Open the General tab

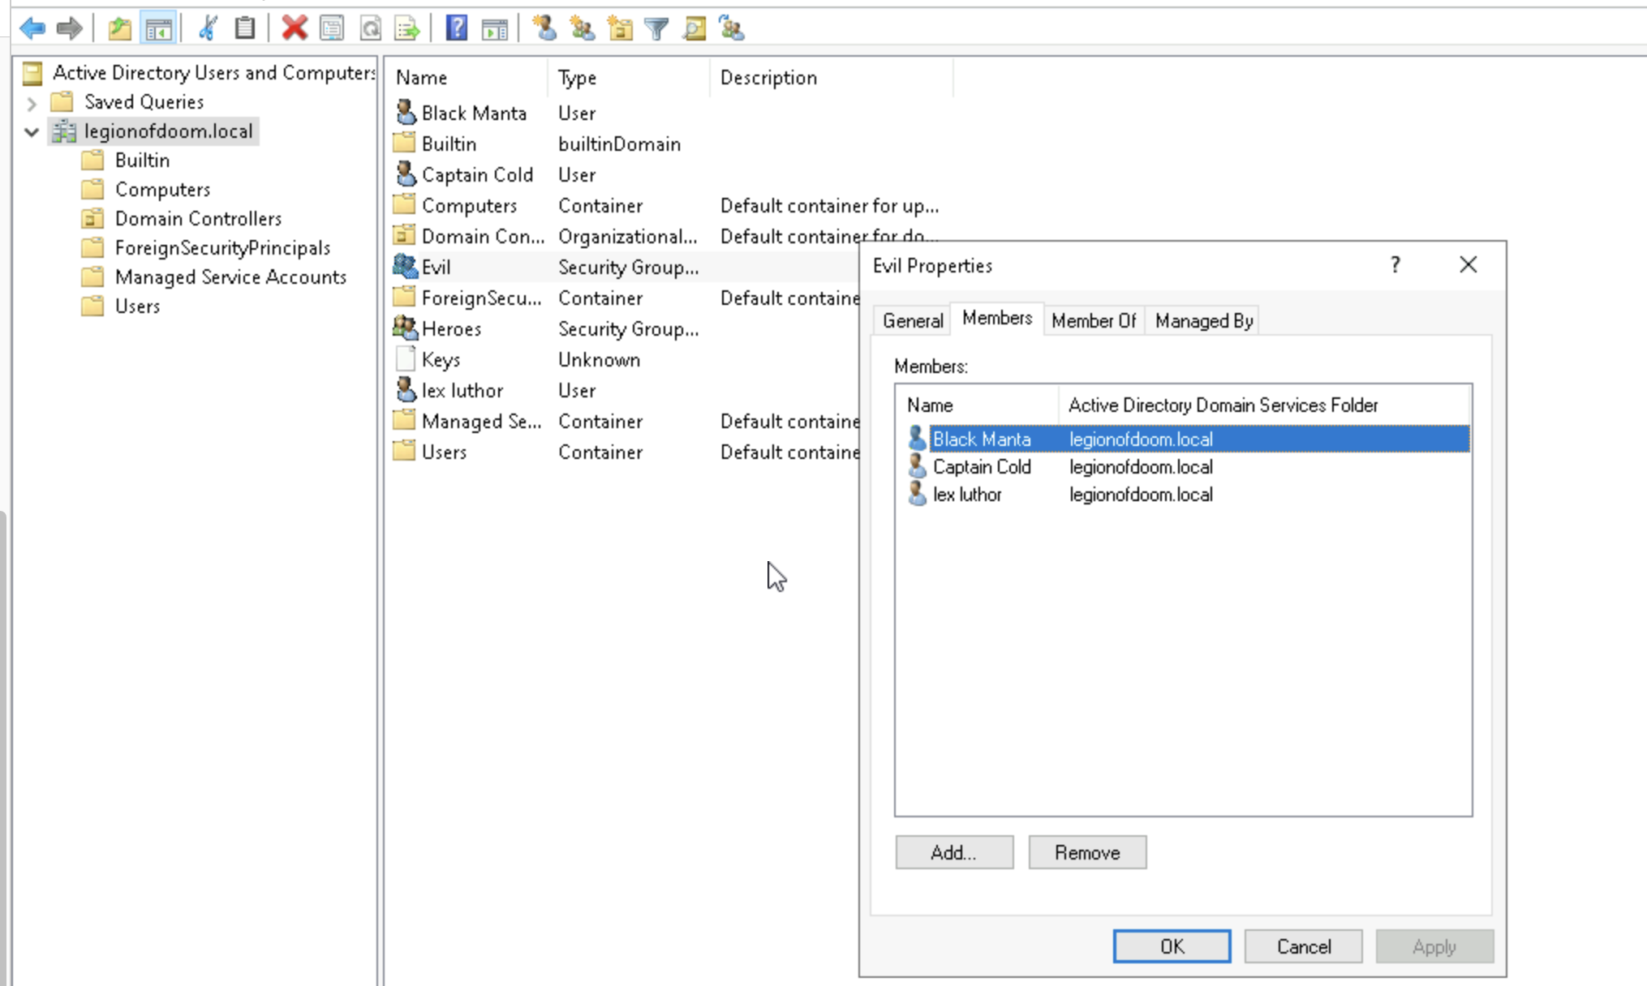[x=912, y=321]
